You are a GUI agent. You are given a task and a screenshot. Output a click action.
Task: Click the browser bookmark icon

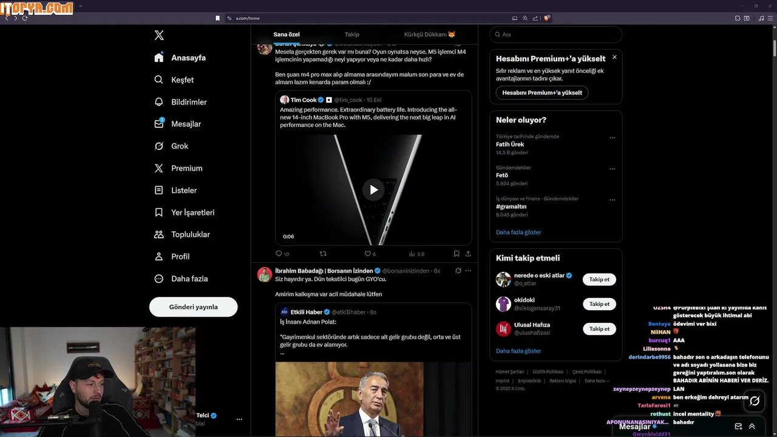pyautogui.click(x=217, y=18)
